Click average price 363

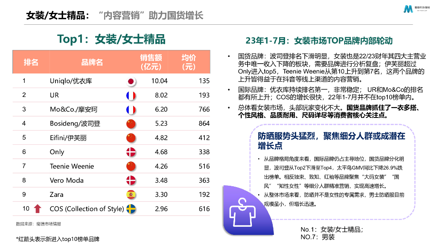click(204, 181)
